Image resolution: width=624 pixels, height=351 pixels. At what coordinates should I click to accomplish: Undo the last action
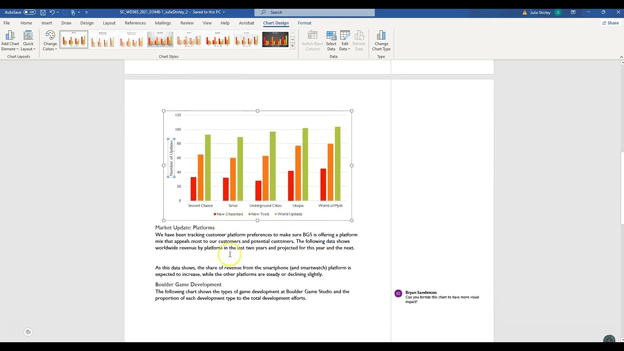(x=52, y=12)
